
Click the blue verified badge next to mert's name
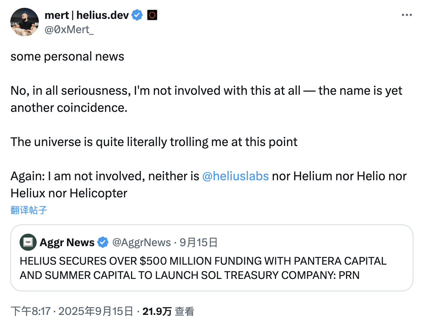coord(137,15)
